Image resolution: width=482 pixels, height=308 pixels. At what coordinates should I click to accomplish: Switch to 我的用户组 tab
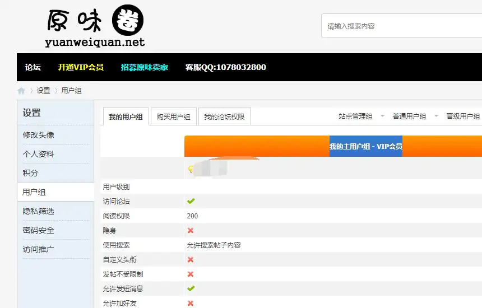point(126,116)
